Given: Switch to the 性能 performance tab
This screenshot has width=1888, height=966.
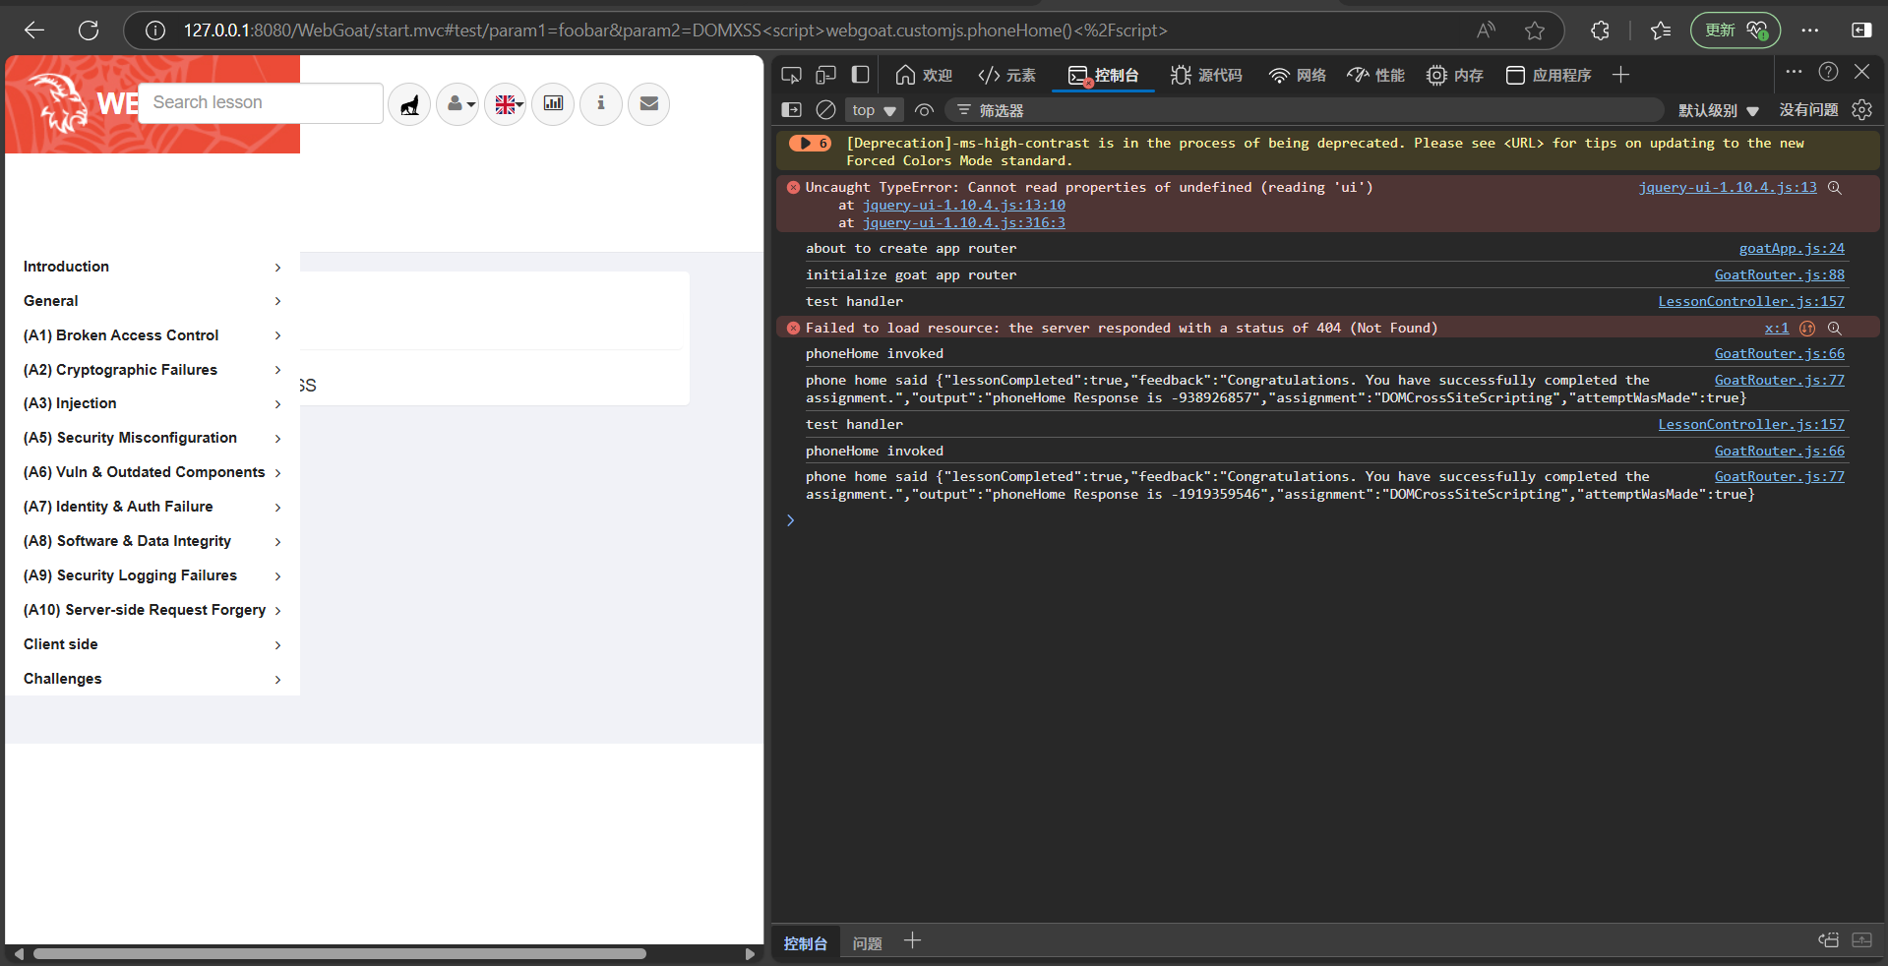Looking at the screenshot, I should click(1376, 75).
